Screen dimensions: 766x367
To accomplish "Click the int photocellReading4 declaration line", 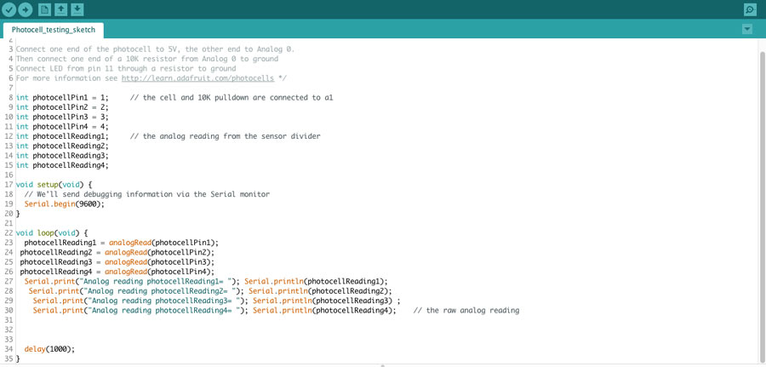I will tap(62, 165).
